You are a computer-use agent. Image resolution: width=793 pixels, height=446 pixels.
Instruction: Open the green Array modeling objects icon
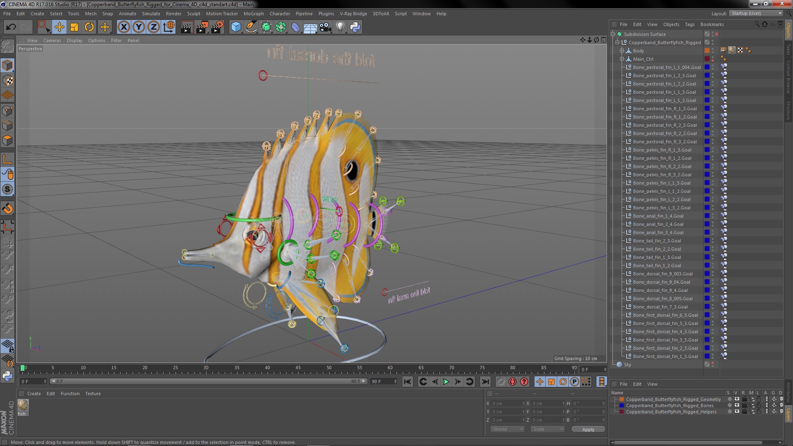pos(281,27)
